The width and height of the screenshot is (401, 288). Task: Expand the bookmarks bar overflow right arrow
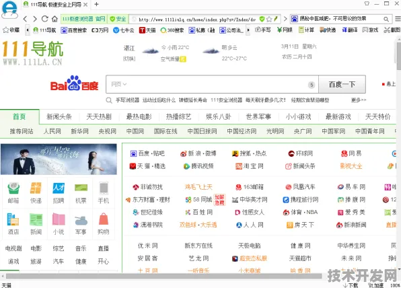tap(248, 30)
